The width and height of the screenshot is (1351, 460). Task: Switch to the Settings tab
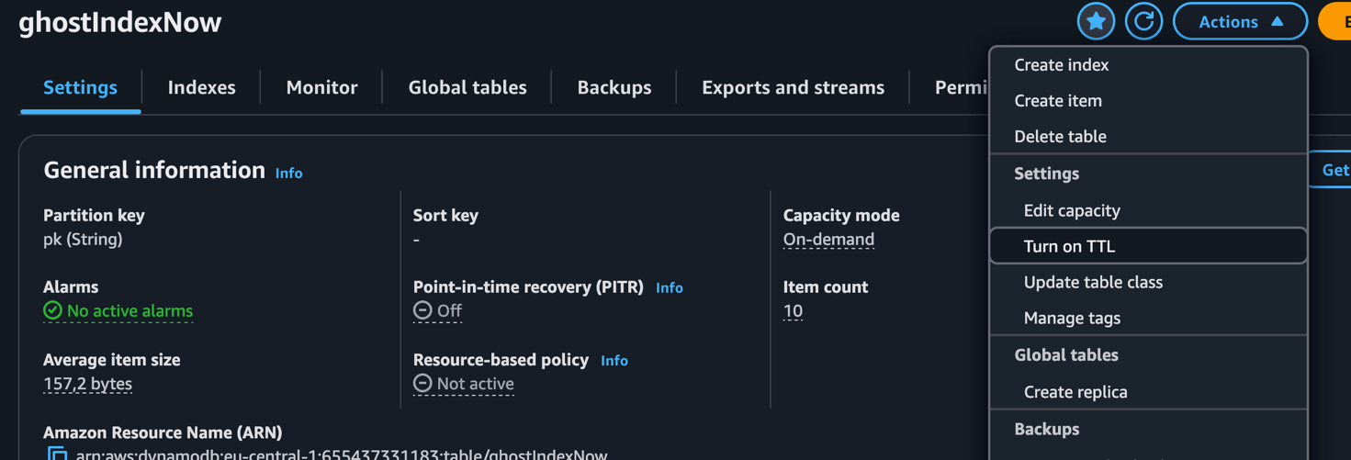(81, 87)
